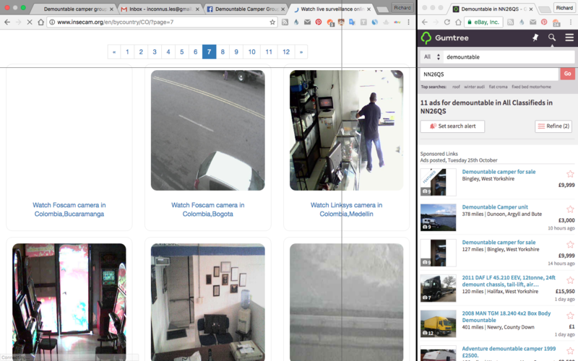Select Watch live surveillance tab
The width and height of the screenshot is (578, 361).
pos(331,9)
